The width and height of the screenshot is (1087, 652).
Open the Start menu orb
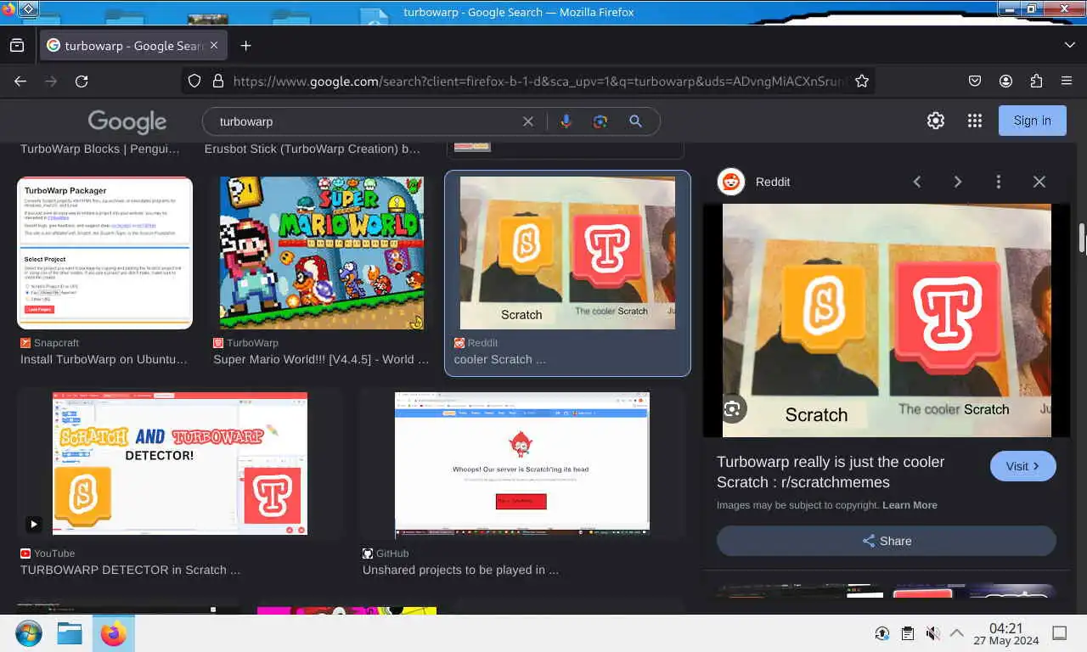pyautogui.click(x=28, y=633)
